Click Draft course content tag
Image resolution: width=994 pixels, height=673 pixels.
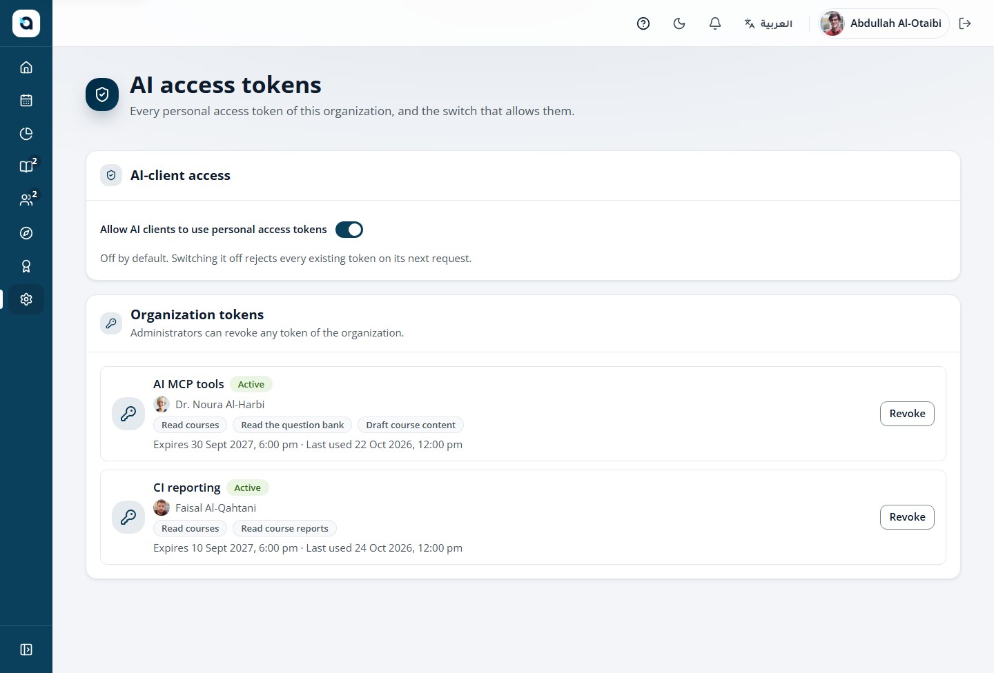(411, 425)
